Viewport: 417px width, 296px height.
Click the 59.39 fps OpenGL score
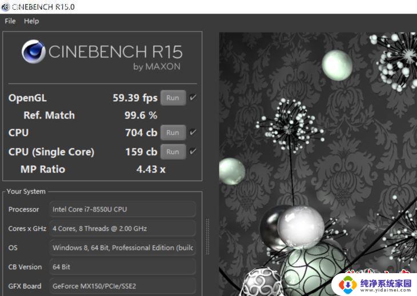tap(135, 98)
